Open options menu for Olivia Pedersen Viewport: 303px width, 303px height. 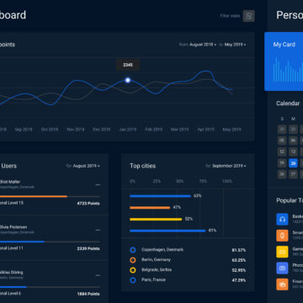click(x=98, y=230)
